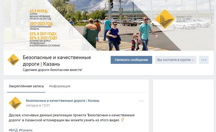Click '65,9 млрд.' statistic in cover banner
The height and width of the screenshot is (132, 216).
(39, 11)
